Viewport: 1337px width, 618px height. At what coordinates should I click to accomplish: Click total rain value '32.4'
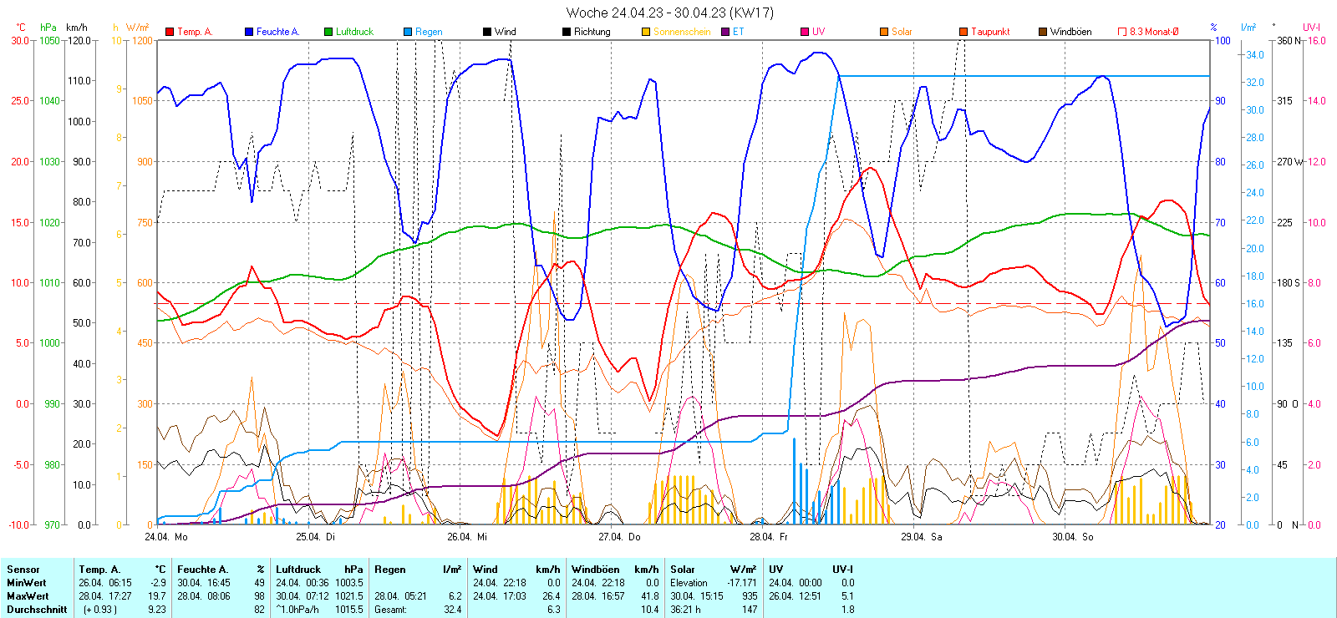click(x=453, y=610)
